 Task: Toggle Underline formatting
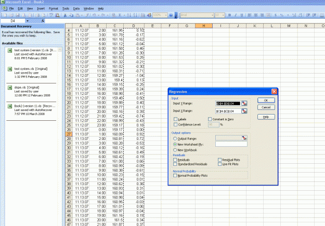(242, 15)
